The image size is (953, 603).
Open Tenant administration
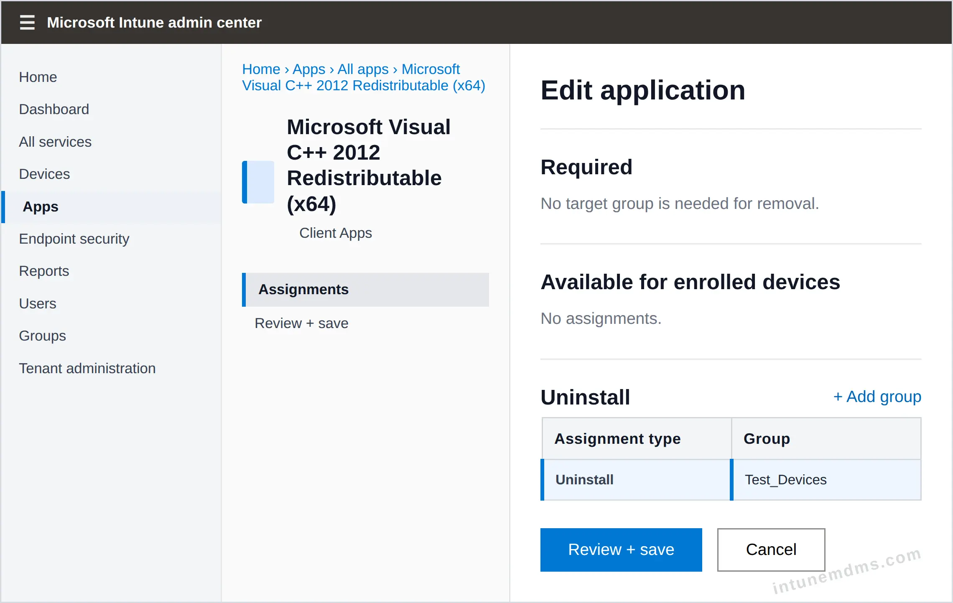tap(87, 368)
